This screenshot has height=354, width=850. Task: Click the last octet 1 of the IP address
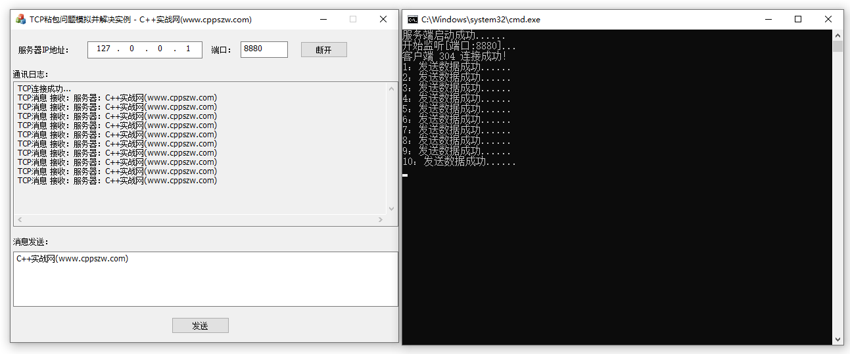tap(189, 49)
